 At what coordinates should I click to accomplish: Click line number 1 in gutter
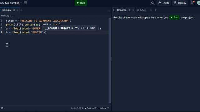[x=2, y=21]
